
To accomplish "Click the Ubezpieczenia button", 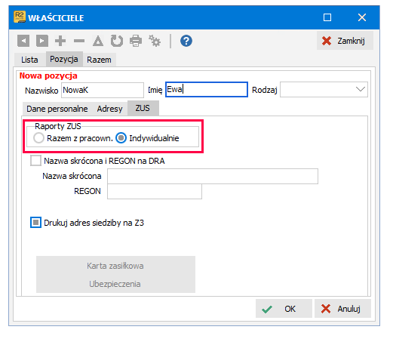I will click(115, 284).
